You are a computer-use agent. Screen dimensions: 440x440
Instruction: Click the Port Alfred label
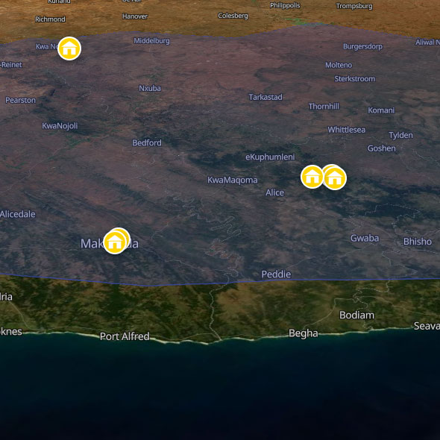[125, 336]
